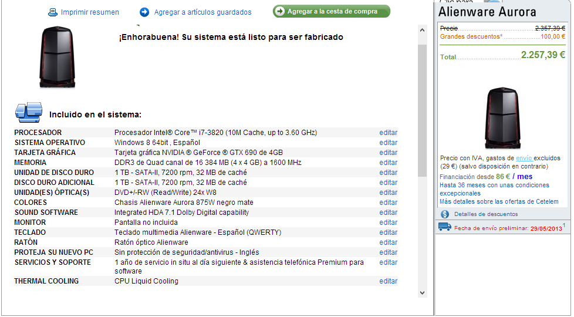
Task: Click the Alienware tower image next to Enhorabuena
Action: 57,57
